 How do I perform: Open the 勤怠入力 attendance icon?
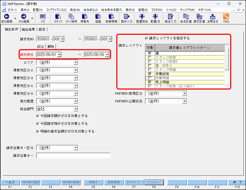click(x=170, y=18)
